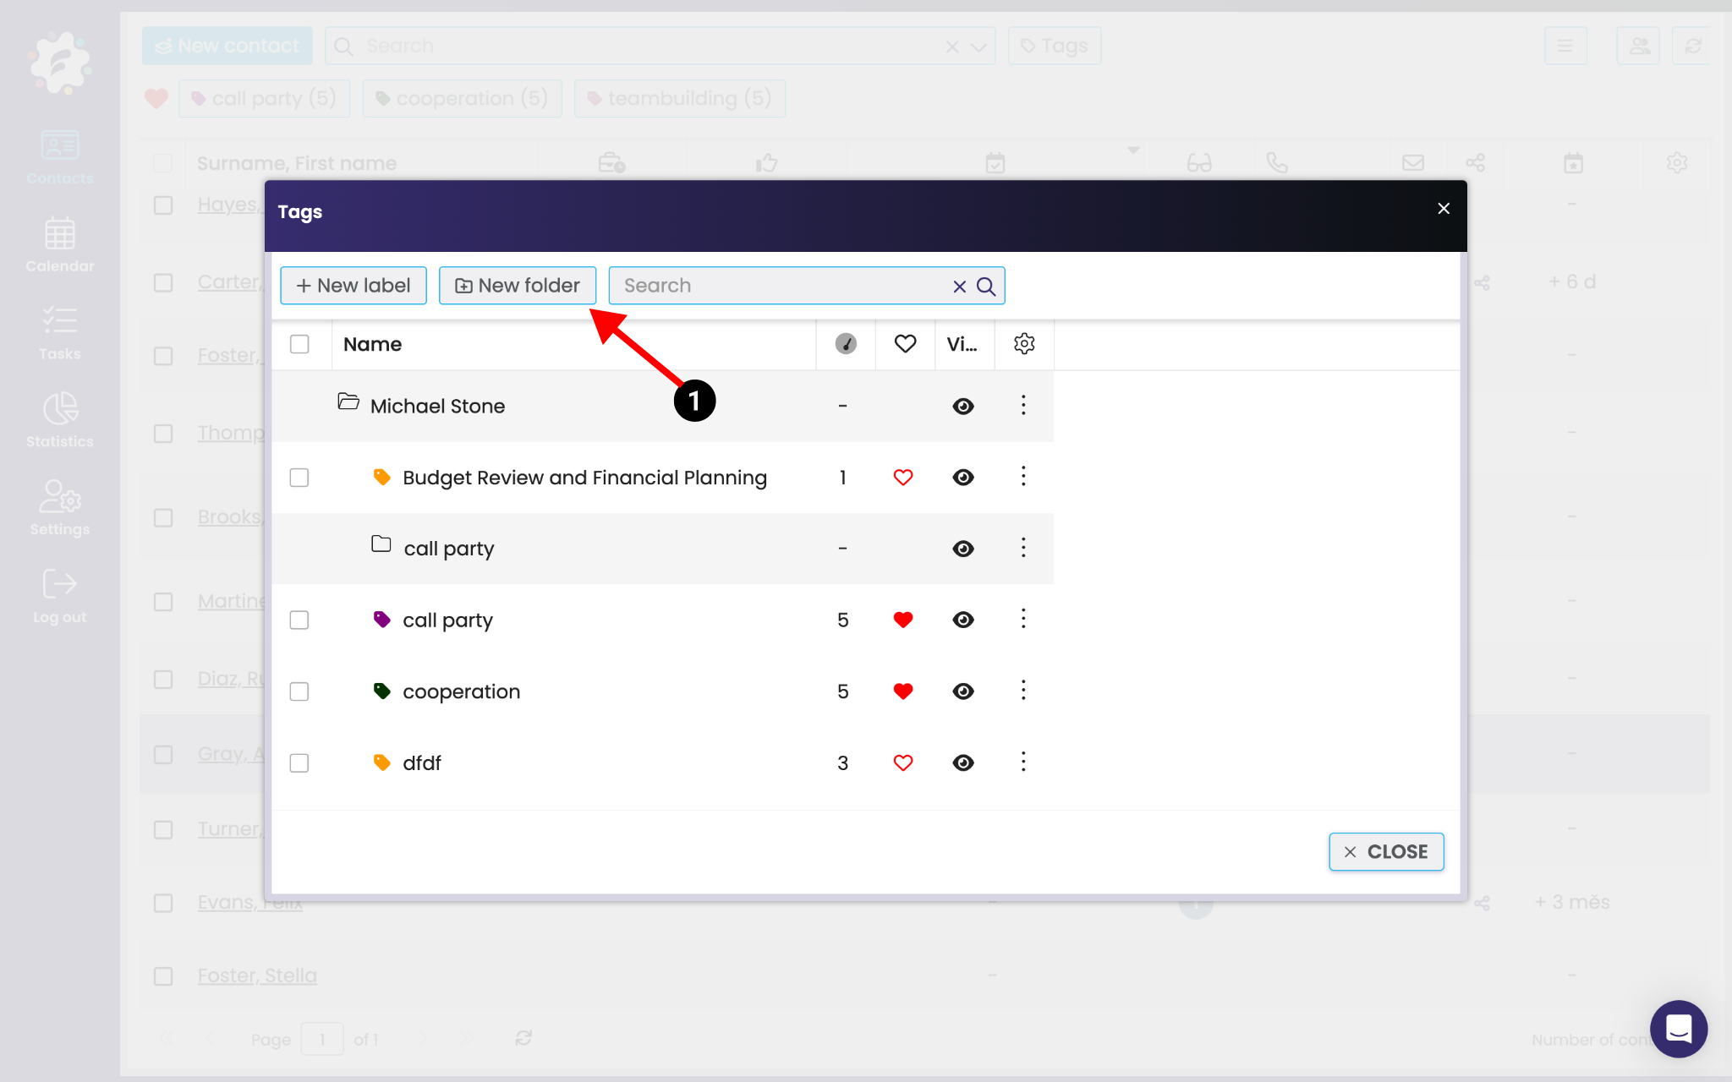Screen dimensions: 1732x1082
Task: Select the dfdf label checkbox
Action: coord(299,763)
